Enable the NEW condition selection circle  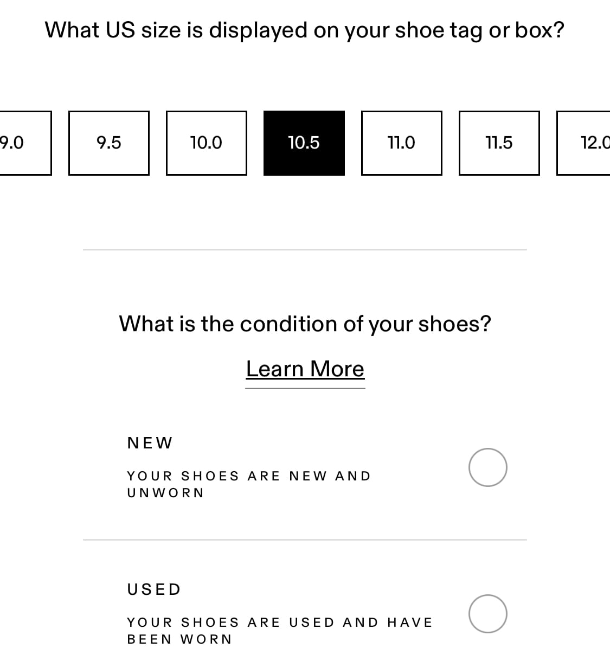click(487, 467)
